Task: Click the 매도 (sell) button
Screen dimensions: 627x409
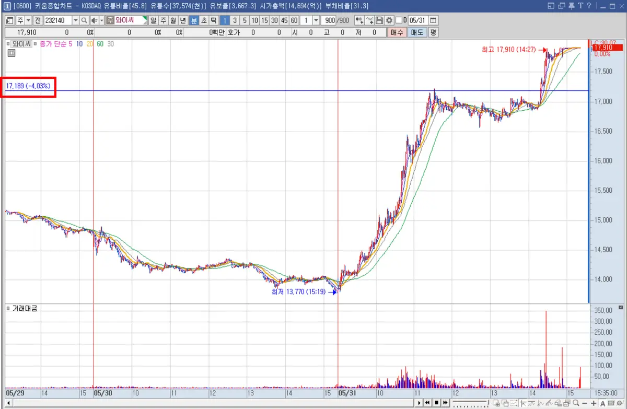Action: pyautogui.click(x=416, y=32)
